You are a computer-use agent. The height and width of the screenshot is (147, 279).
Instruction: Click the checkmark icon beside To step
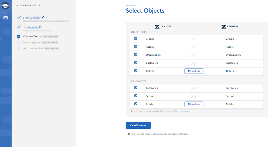click(x=19, y=27)
